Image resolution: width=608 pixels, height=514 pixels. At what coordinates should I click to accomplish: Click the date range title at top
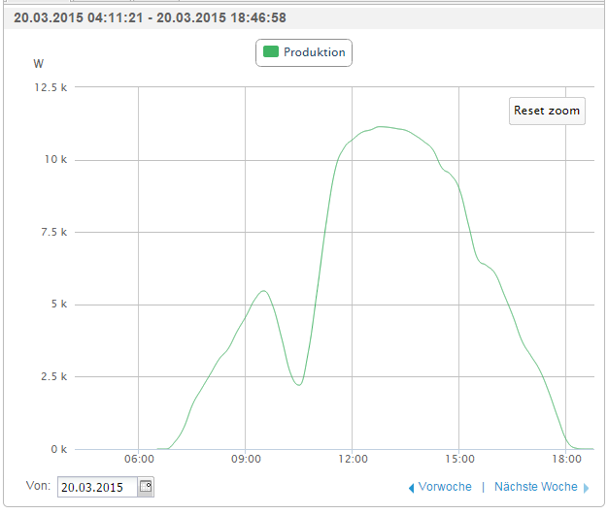coord(150,17)
